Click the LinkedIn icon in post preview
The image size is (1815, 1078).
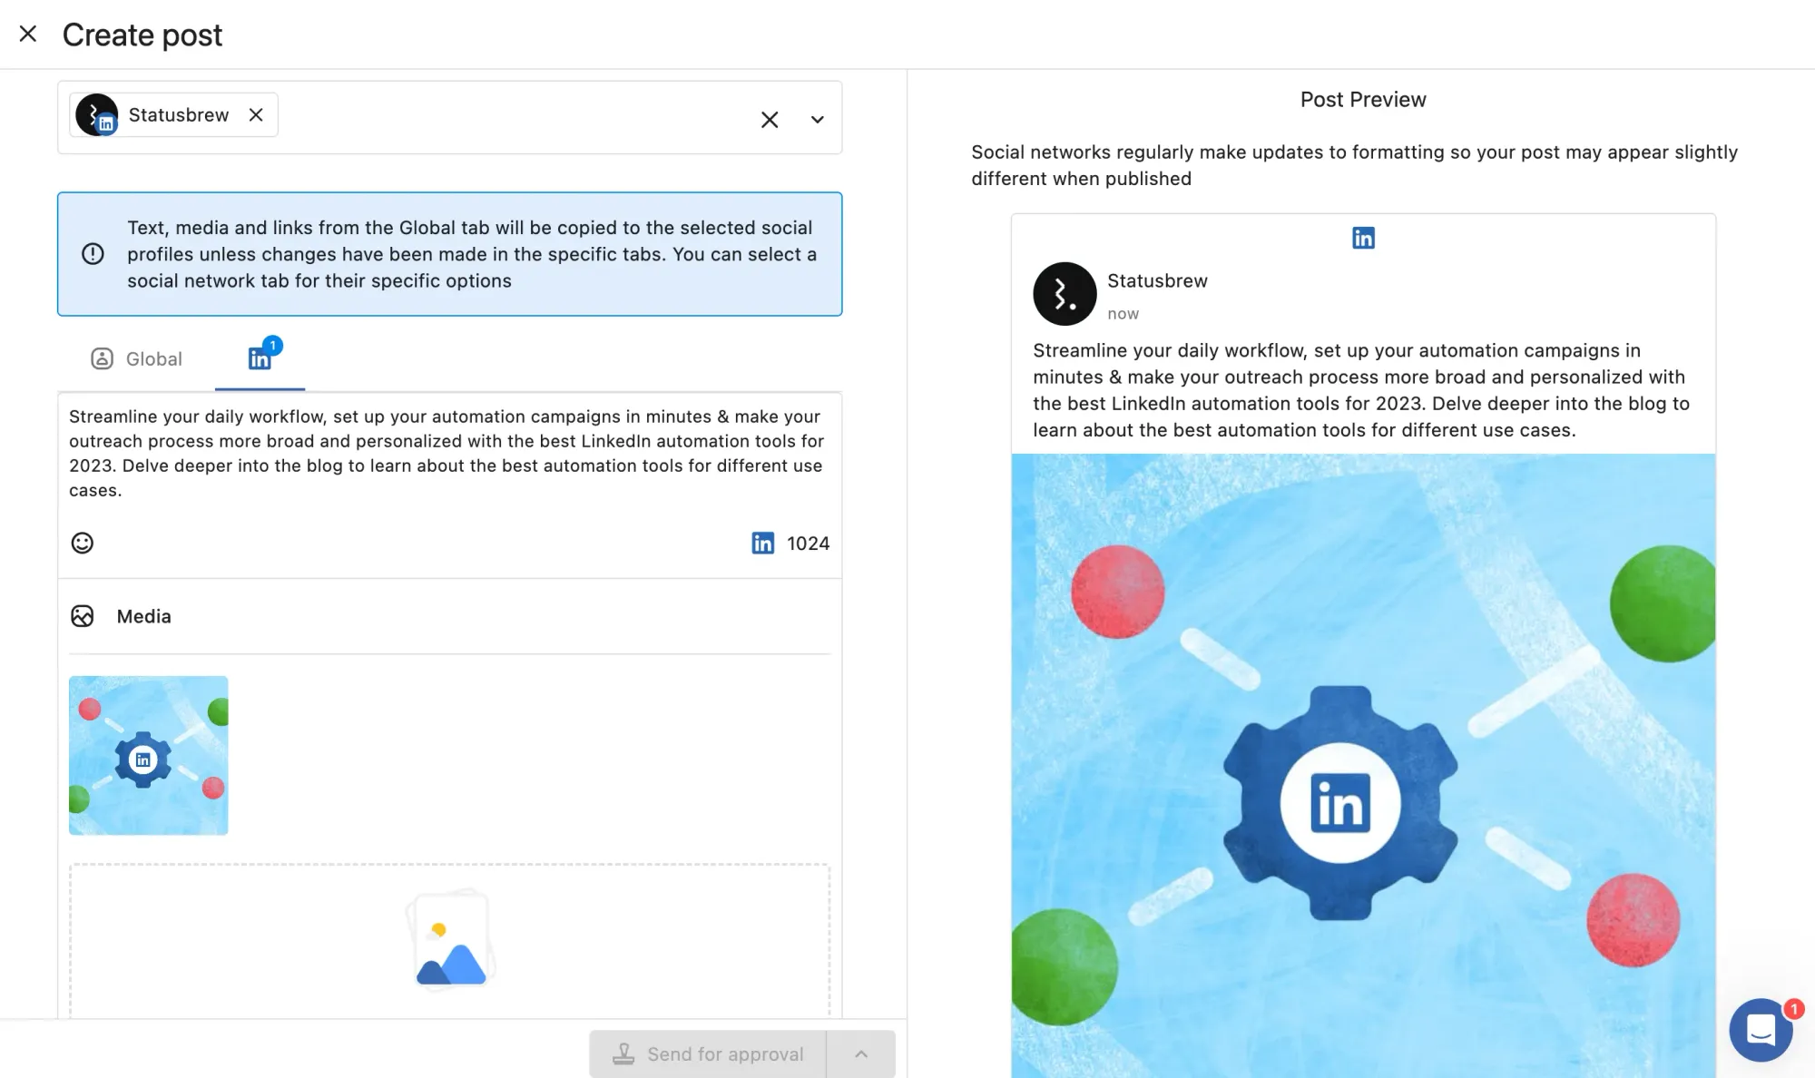pos(1363,238)
